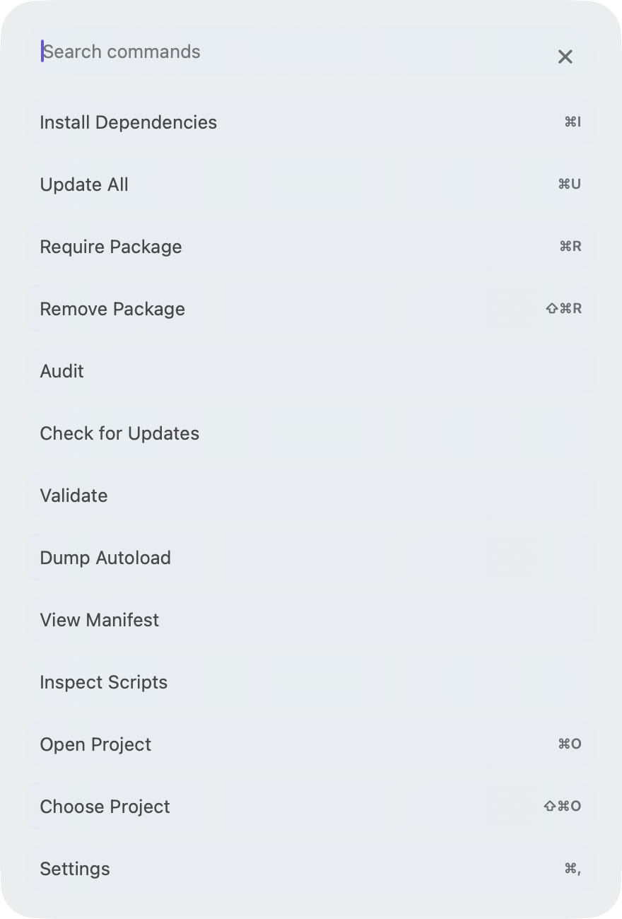Open the View Manifest entry
Image resolution: width=622 pixels, height=919 pixels.
[311, 620]
